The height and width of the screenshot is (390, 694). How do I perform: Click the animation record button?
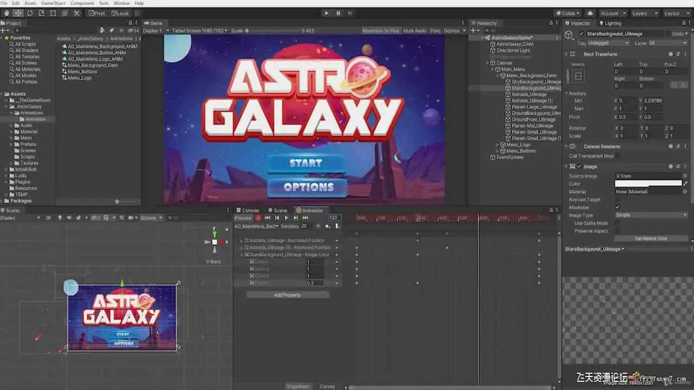(258, 218)
